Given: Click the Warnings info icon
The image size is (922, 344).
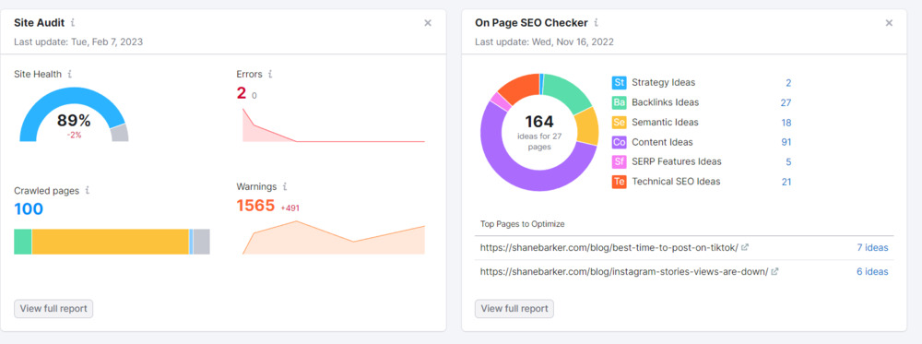Looking at the screenshot, I should coord(285,186).
